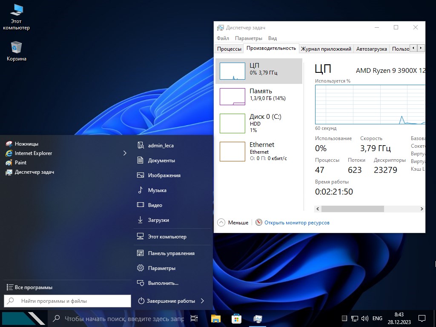Image resolution: width=436 pixels, height=327 pixels.
Task: Collapse details using the Меньше chevron
Action: pyautogui.click(x=221, y=222)
